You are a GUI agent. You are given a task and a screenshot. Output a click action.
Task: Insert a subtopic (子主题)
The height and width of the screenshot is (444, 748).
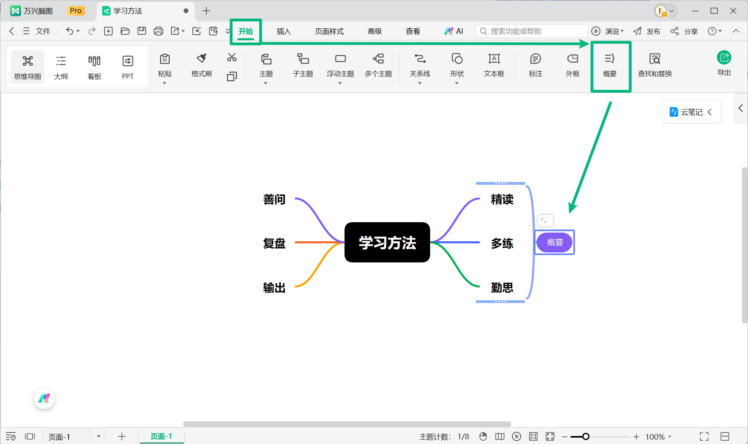click(x=303, y=65)
